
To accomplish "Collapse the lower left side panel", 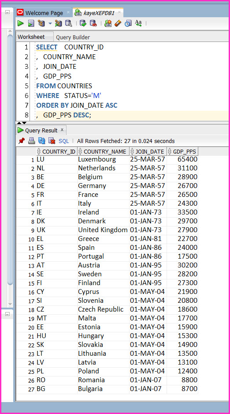I will (x=7, y=314).
